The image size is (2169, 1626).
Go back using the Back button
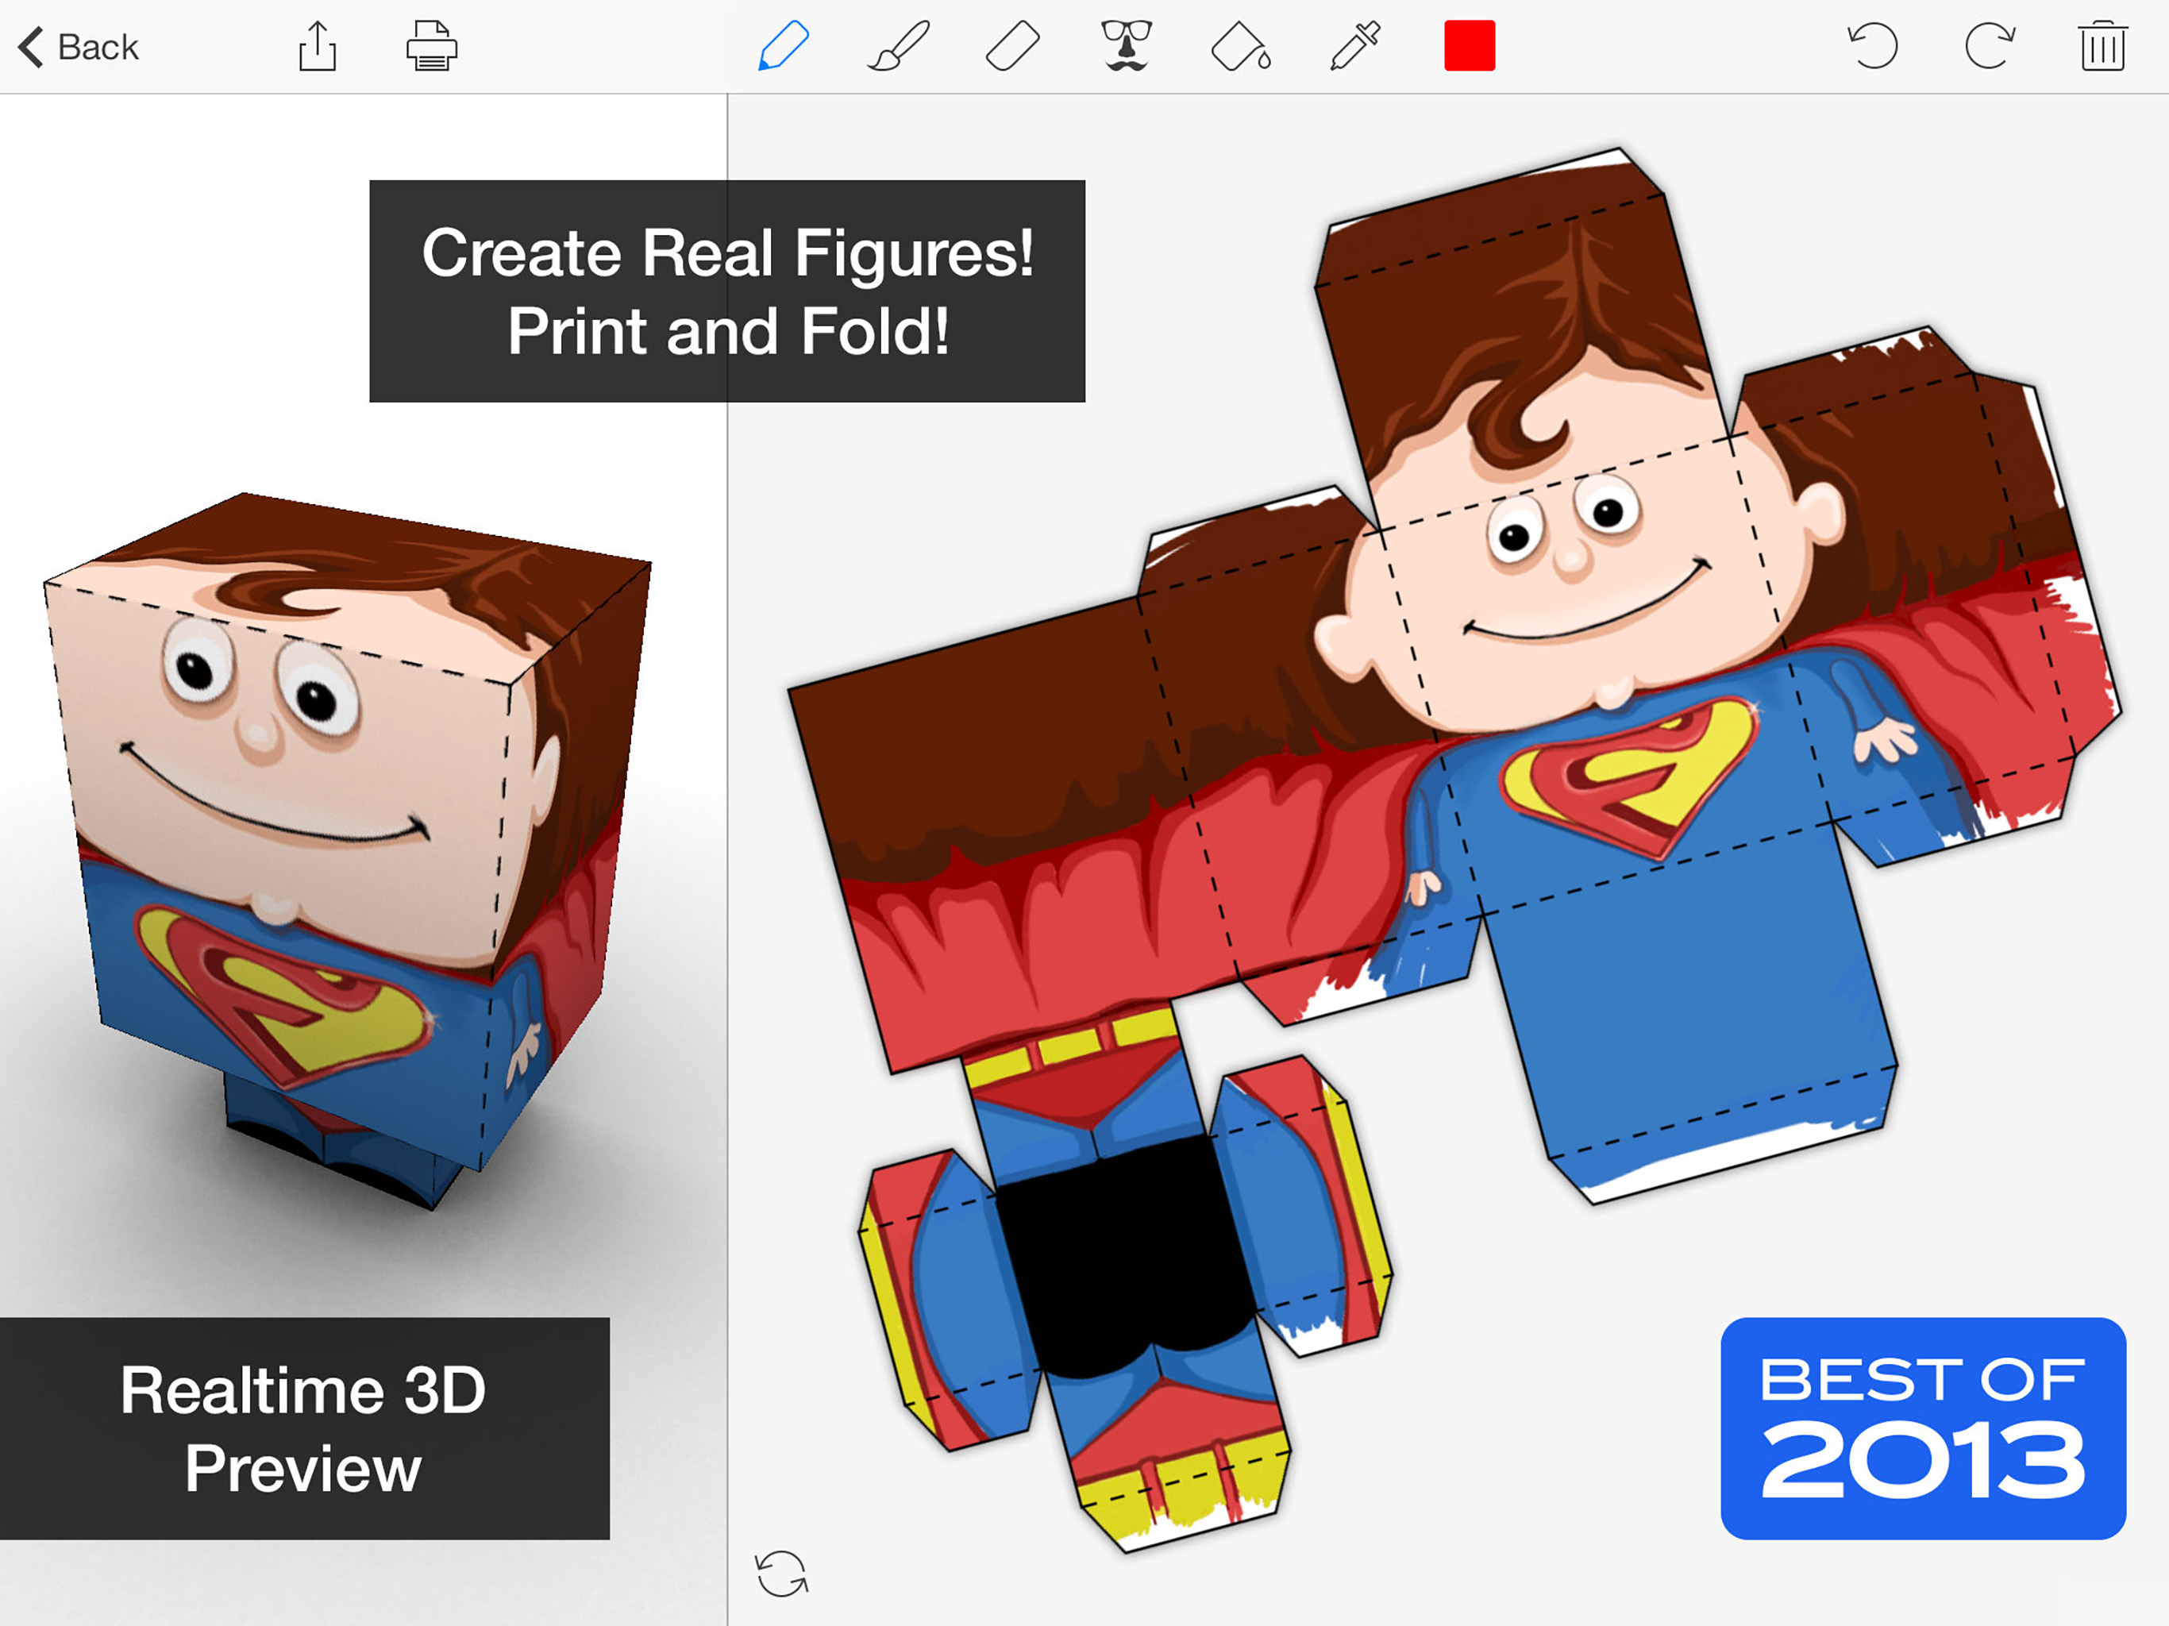click(x=79, y=46)
